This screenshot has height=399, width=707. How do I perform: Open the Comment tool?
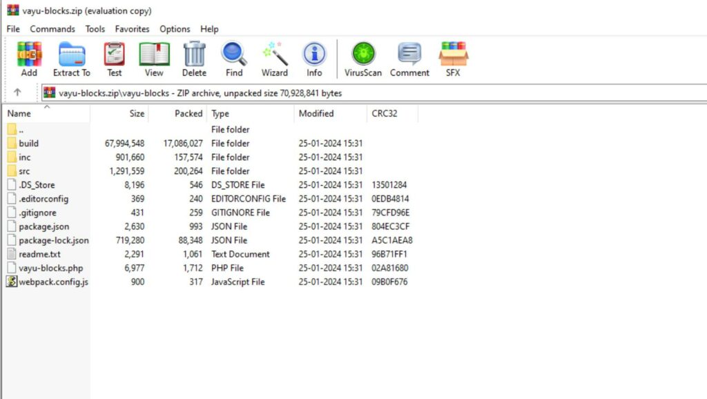(409, 59)
